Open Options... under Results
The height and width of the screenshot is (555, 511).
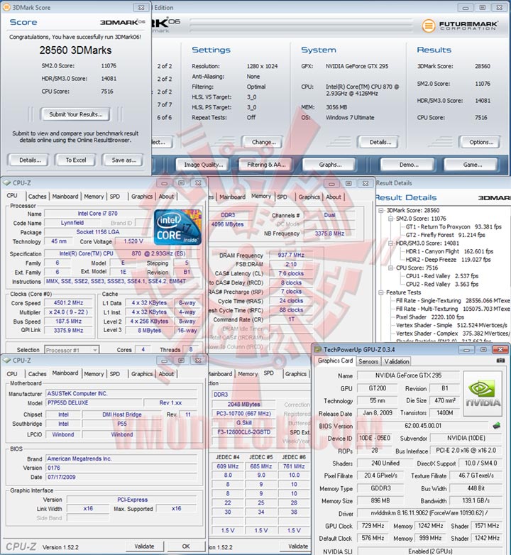[x=481, y=142]
